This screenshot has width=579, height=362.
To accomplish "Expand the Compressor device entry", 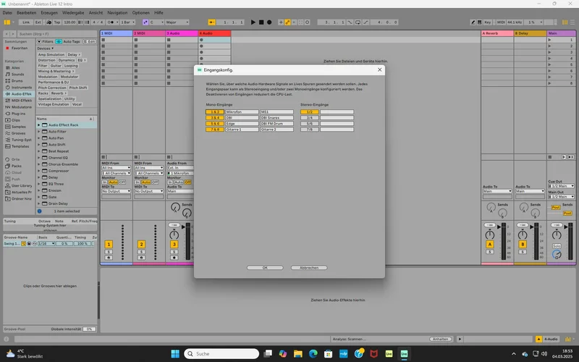I will [39, 171].
